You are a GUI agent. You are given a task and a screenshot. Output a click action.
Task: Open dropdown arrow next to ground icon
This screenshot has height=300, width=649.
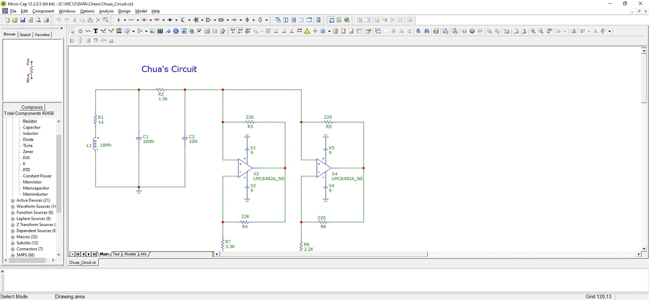[125, 20]
